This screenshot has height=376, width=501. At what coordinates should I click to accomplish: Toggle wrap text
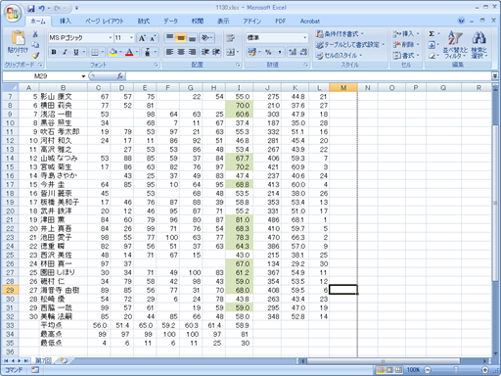(231, 38)
